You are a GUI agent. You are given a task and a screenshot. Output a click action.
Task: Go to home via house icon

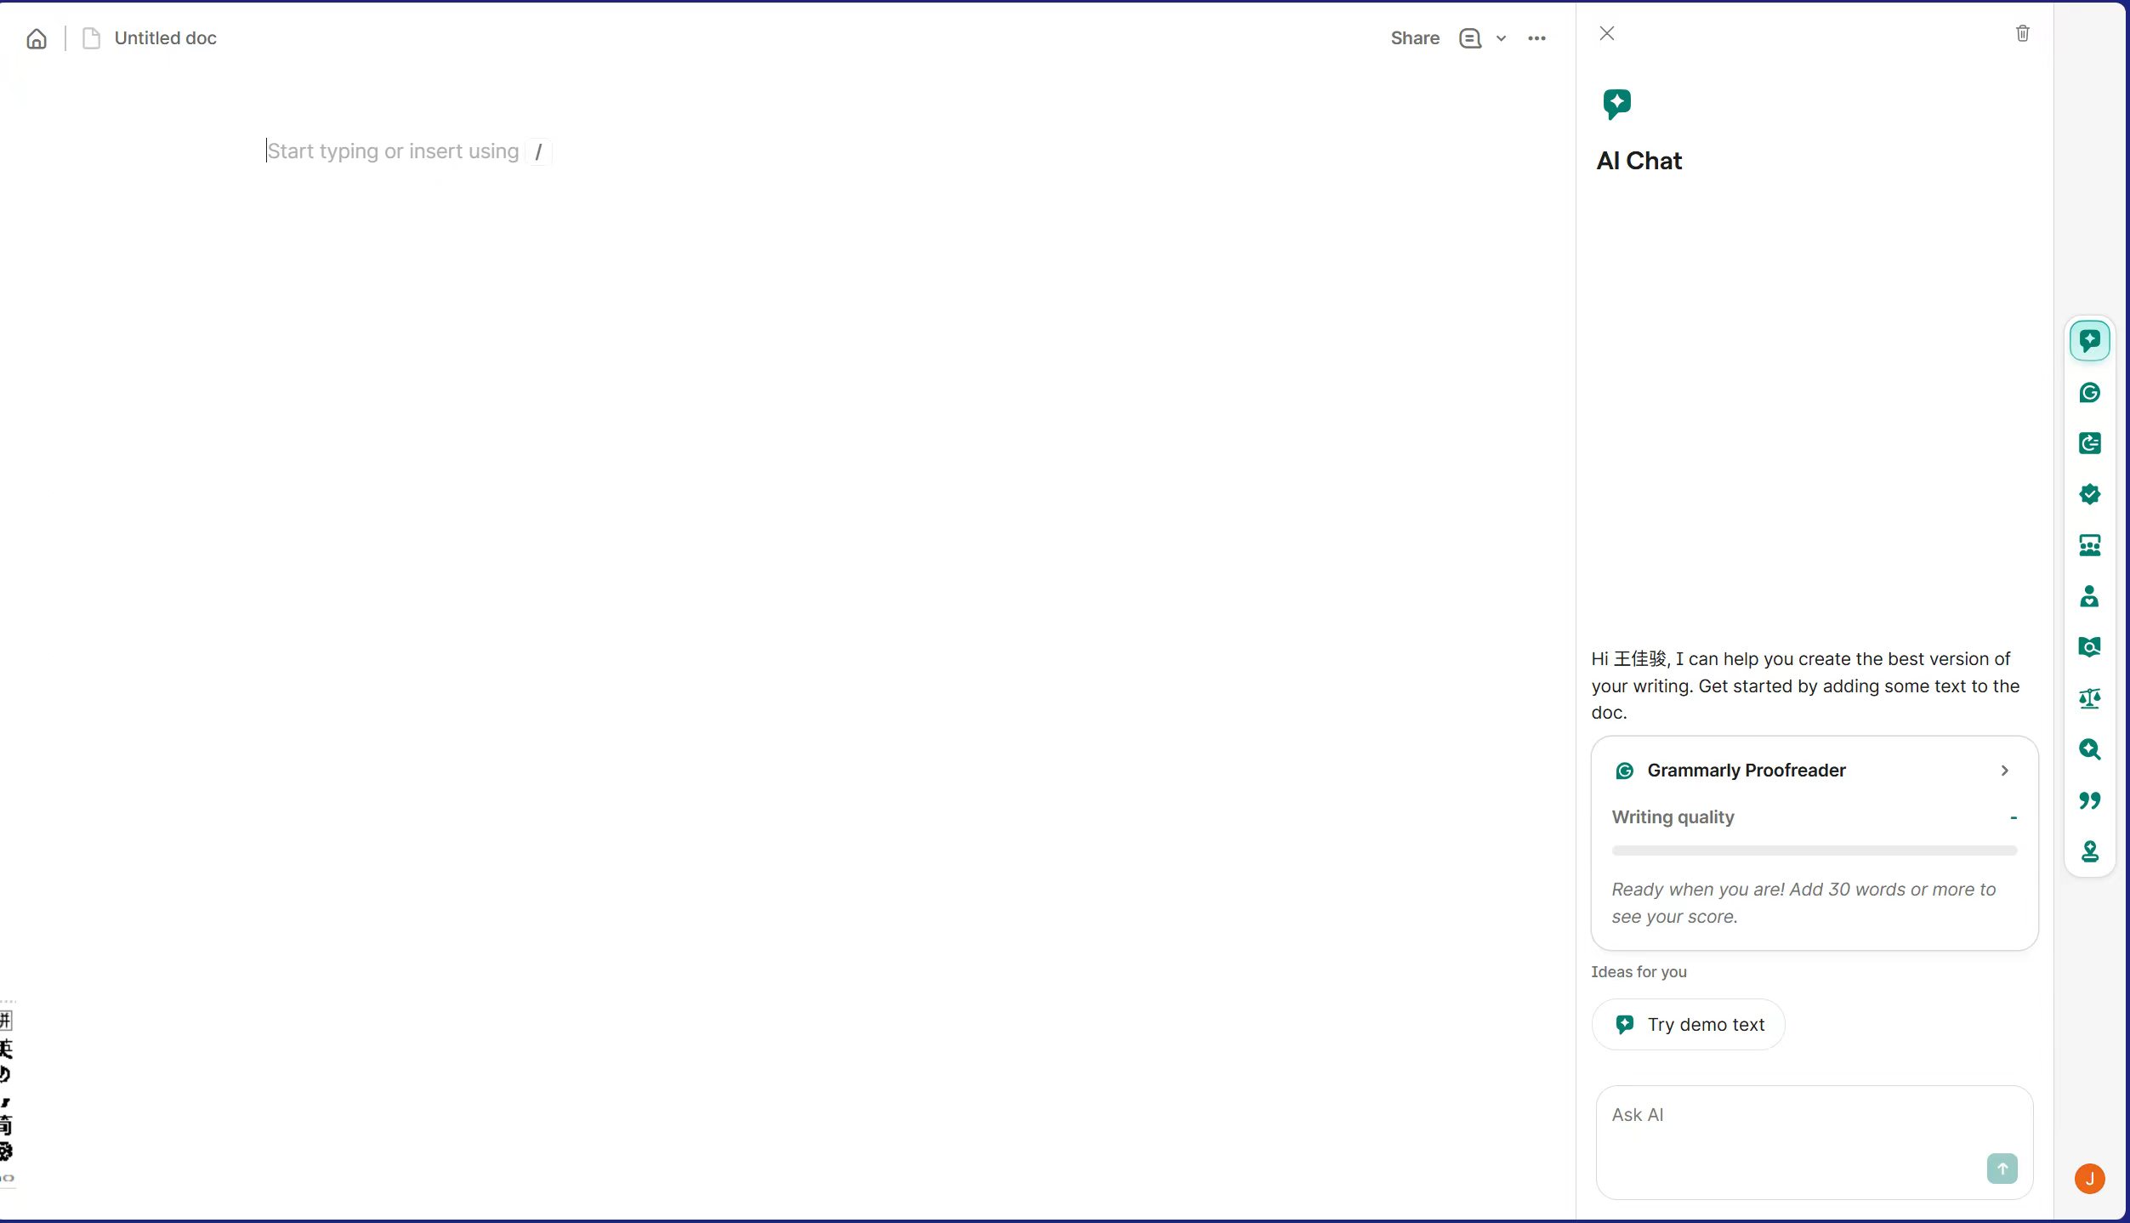click(37, 39)
